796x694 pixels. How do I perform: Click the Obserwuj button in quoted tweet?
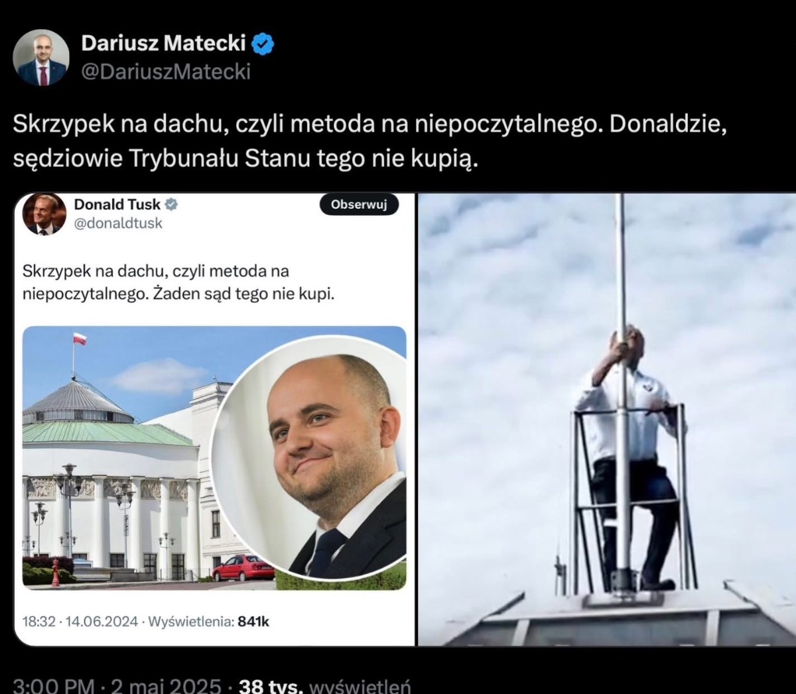[x=359, y=204]
